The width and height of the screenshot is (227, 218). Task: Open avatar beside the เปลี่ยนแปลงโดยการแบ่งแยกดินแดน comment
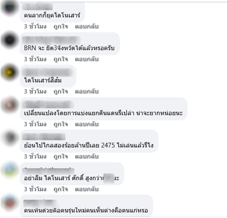point(10,105)
